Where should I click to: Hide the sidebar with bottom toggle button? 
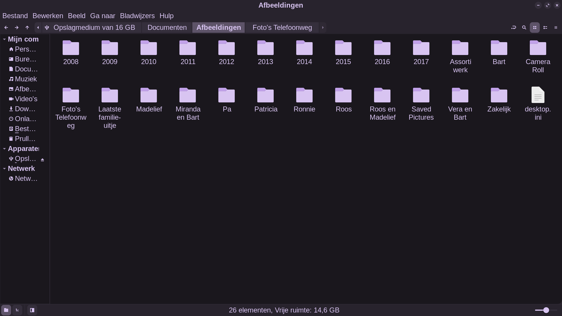pos(32,310)
